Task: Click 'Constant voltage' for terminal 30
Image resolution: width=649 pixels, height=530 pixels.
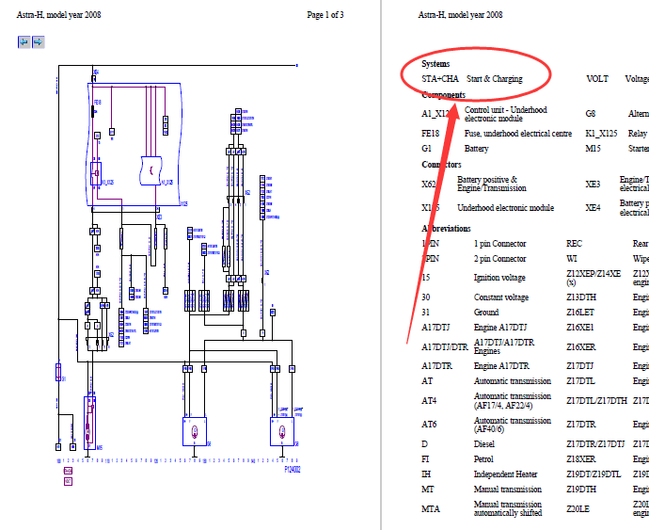Action: (x=501, y=297)
